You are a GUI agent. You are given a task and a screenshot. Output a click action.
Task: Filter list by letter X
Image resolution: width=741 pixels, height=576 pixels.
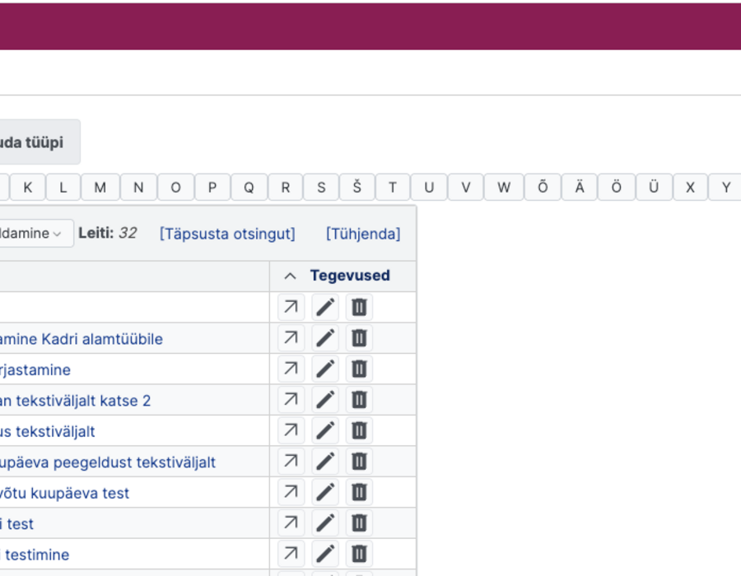pyautogui.click(x=691, y=188)
